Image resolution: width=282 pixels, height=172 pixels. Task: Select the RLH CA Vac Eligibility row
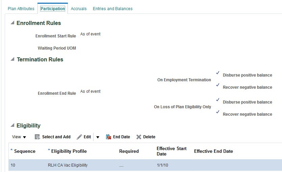68,165
